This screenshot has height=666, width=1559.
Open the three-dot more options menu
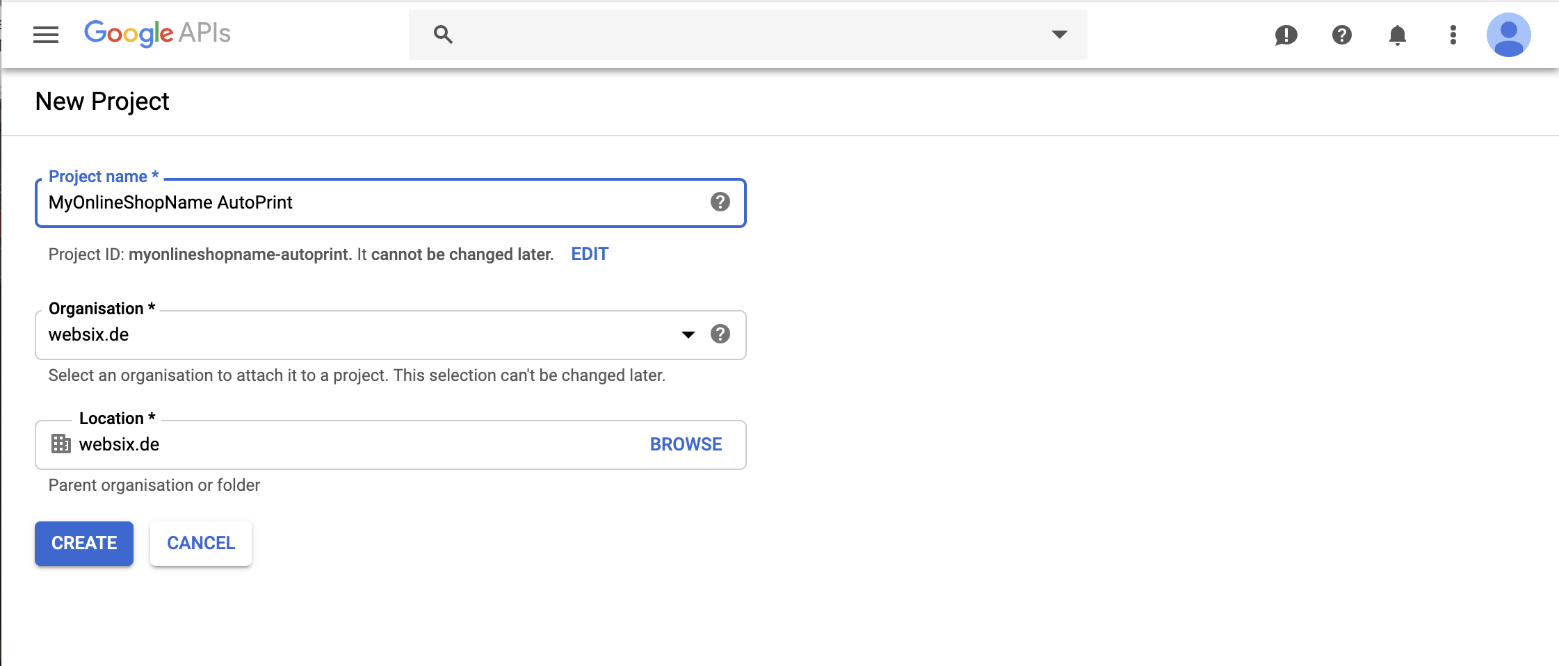point(1453,35)
